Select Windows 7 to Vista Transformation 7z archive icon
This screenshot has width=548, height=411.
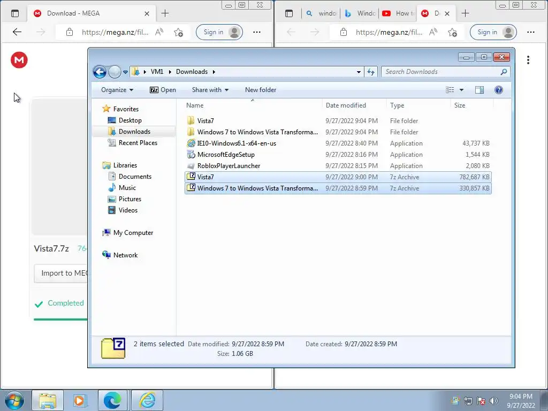tap(191, 188)
